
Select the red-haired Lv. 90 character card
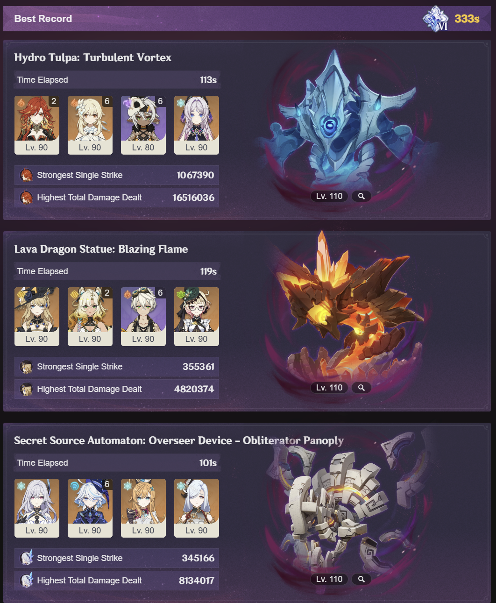click(37, 125)
